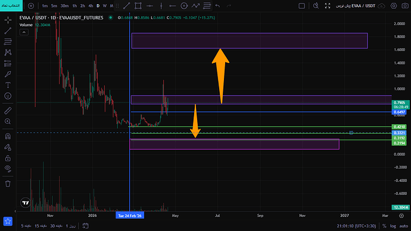Select the trend line tool in left sidebar
The image size is (411, 231).
[x=8, y=31]
